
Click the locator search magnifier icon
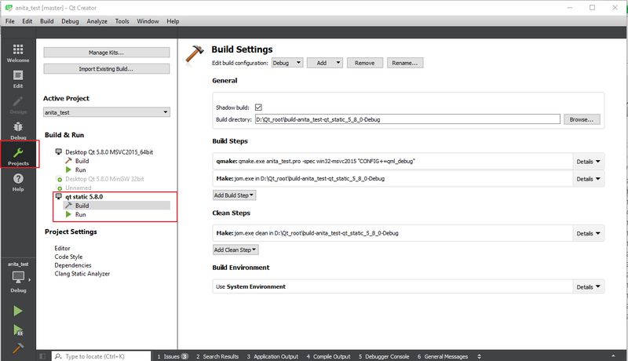58,356
